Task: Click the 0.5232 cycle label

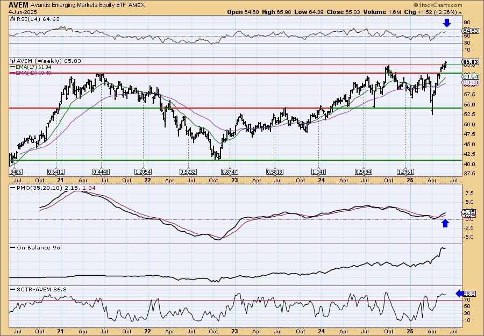Action: pos(188,171)
